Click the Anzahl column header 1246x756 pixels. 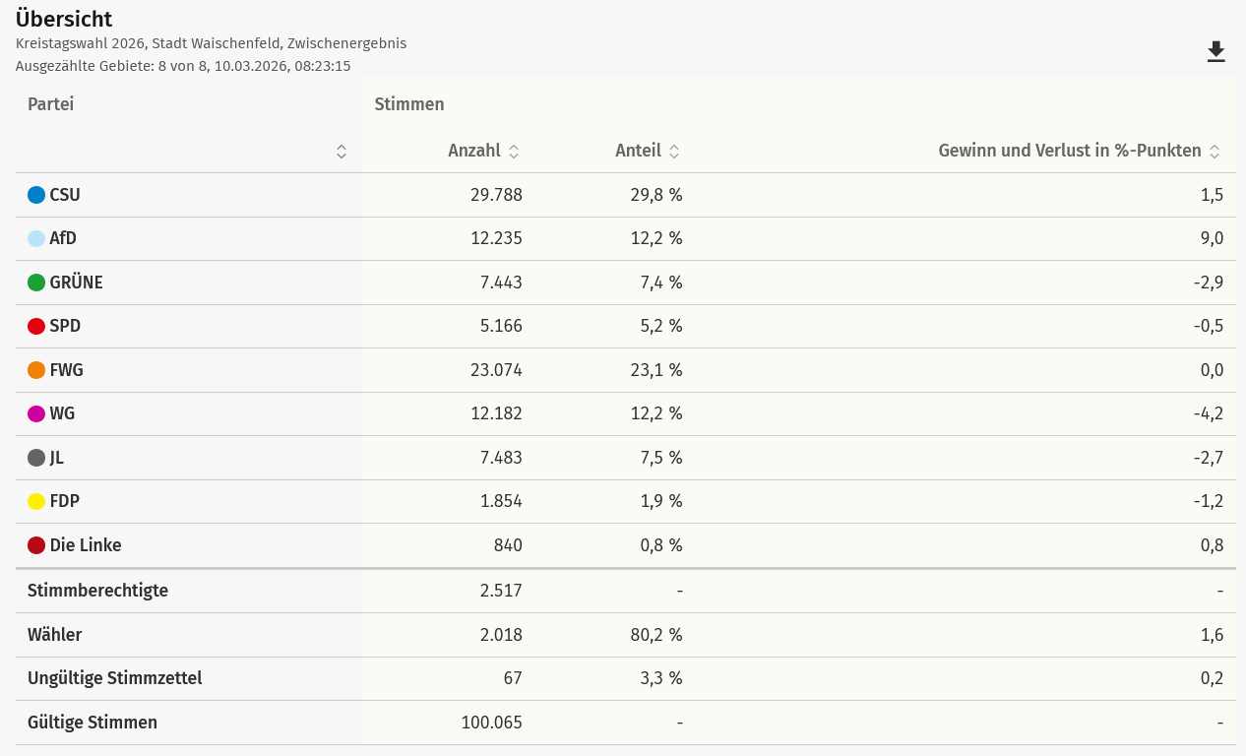point(473,152)
